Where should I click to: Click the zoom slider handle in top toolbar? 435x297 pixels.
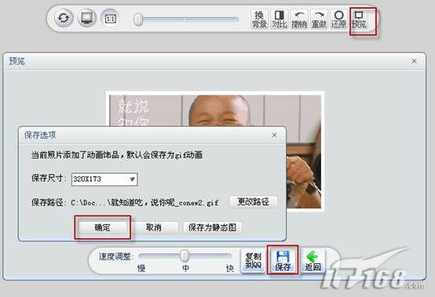(138, 20)
